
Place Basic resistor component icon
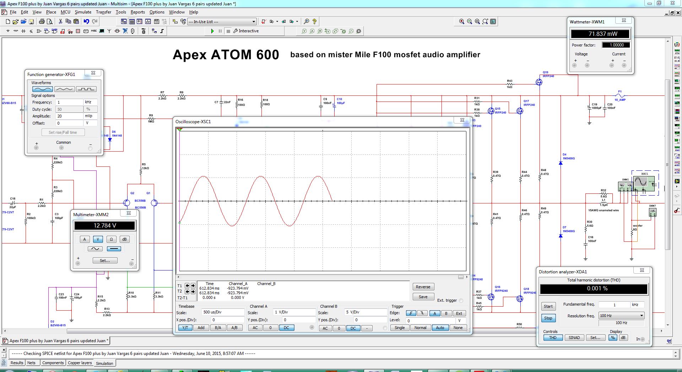coord(16,31)
